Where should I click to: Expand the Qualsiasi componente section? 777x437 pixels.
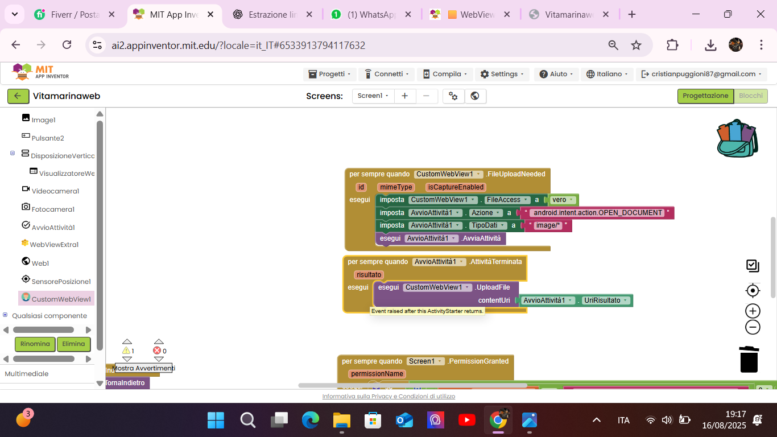(x=6, y=315)
